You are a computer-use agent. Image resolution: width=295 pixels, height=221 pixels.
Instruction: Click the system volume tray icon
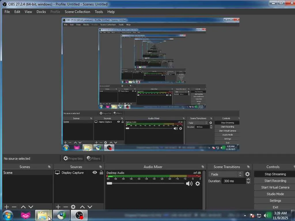click(x=266, y=216)
